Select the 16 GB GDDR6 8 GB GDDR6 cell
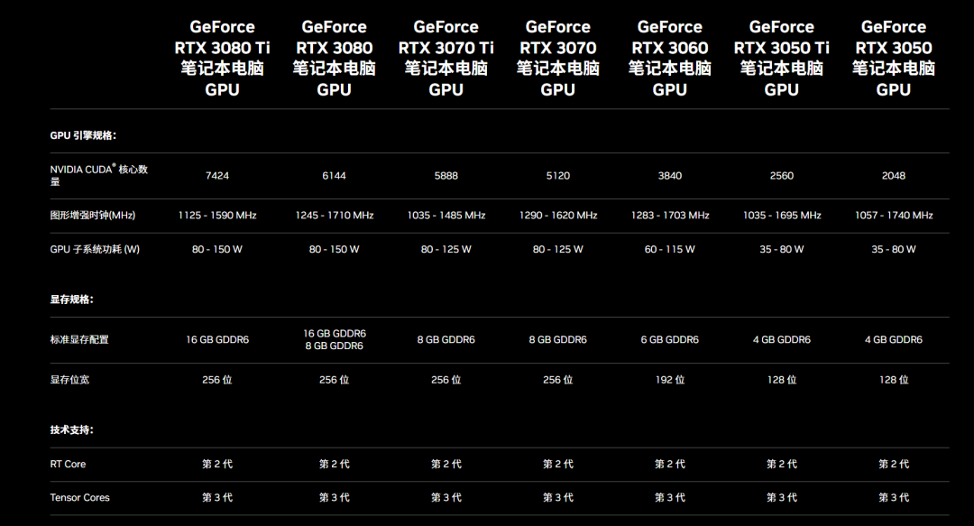Image resolution: width=974 pixels, height=526 pixels. coord(335,339)
